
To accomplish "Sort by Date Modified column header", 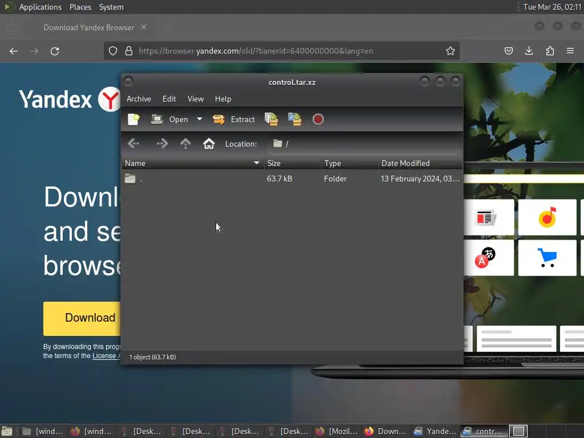I will (x=420, y=163).
